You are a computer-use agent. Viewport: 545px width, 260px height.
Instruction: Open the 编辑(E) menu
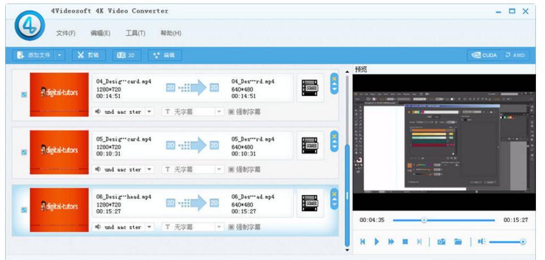pos(100,33)
